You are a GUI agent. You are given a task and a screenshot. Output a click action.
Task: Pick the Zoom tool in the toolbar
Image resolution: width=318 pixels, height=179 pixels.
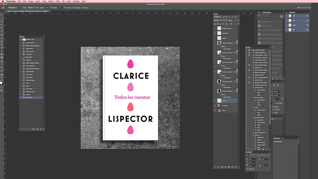[2, 78]
